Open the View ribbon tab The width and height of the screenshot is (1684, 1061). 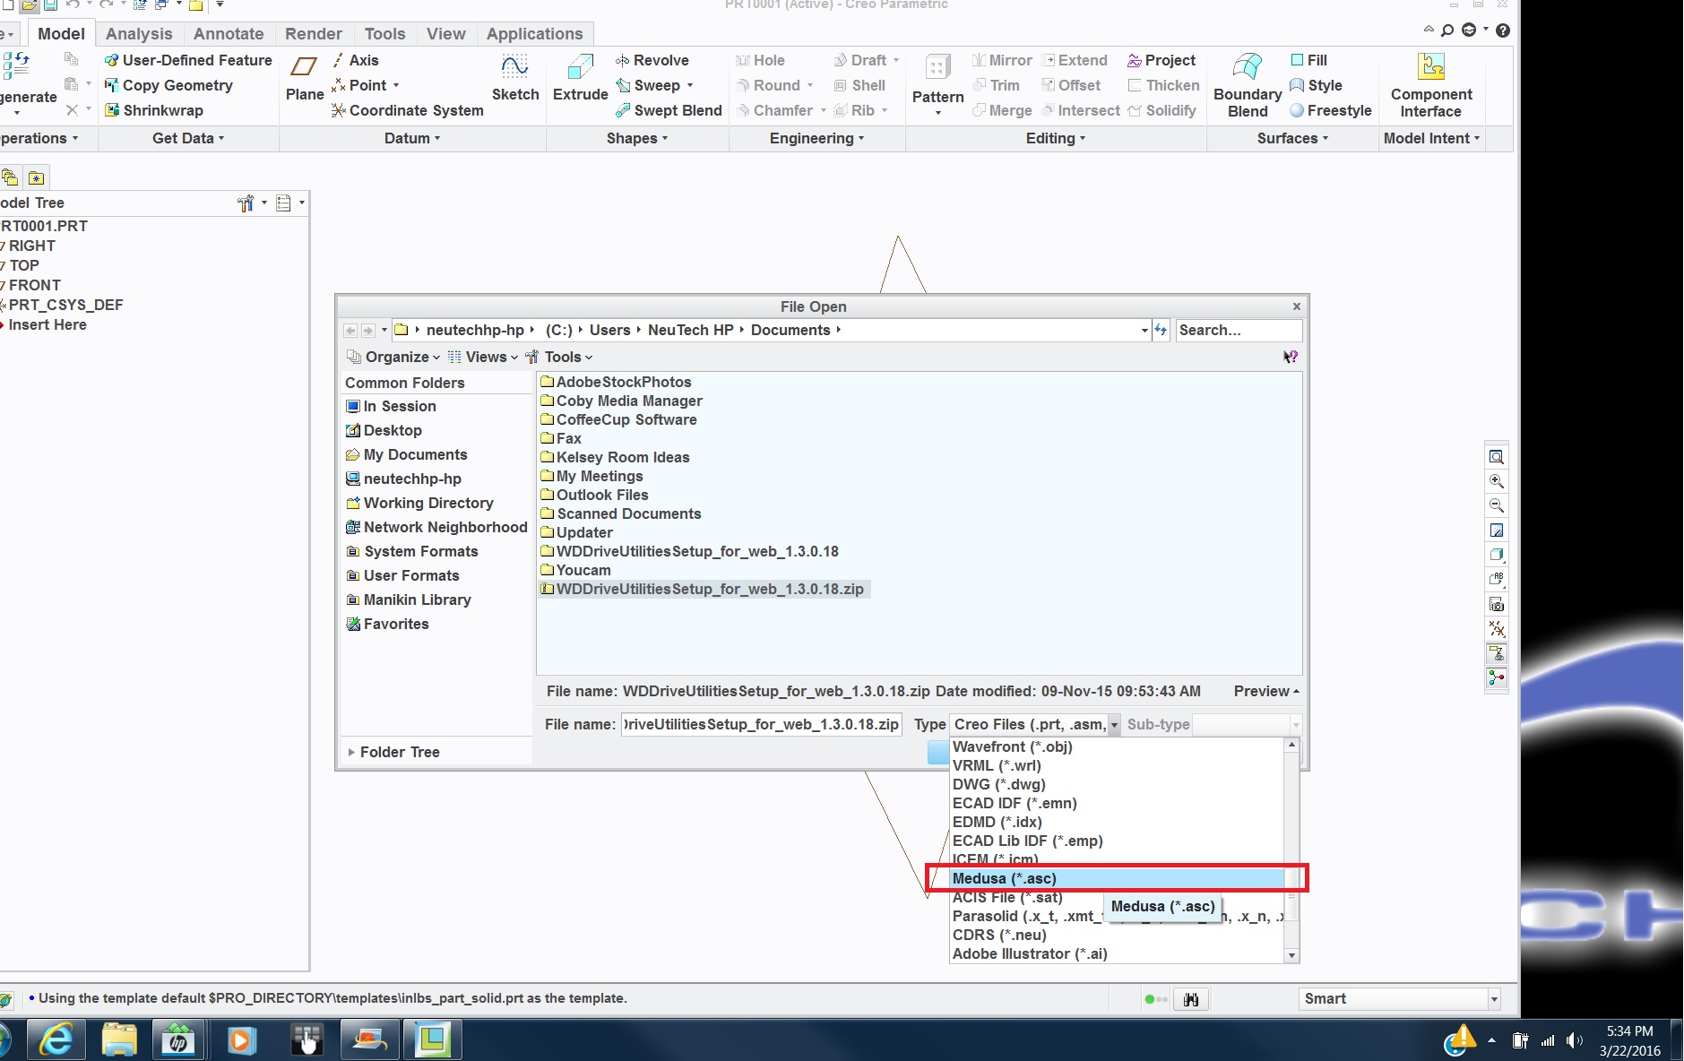click(445, 34)
